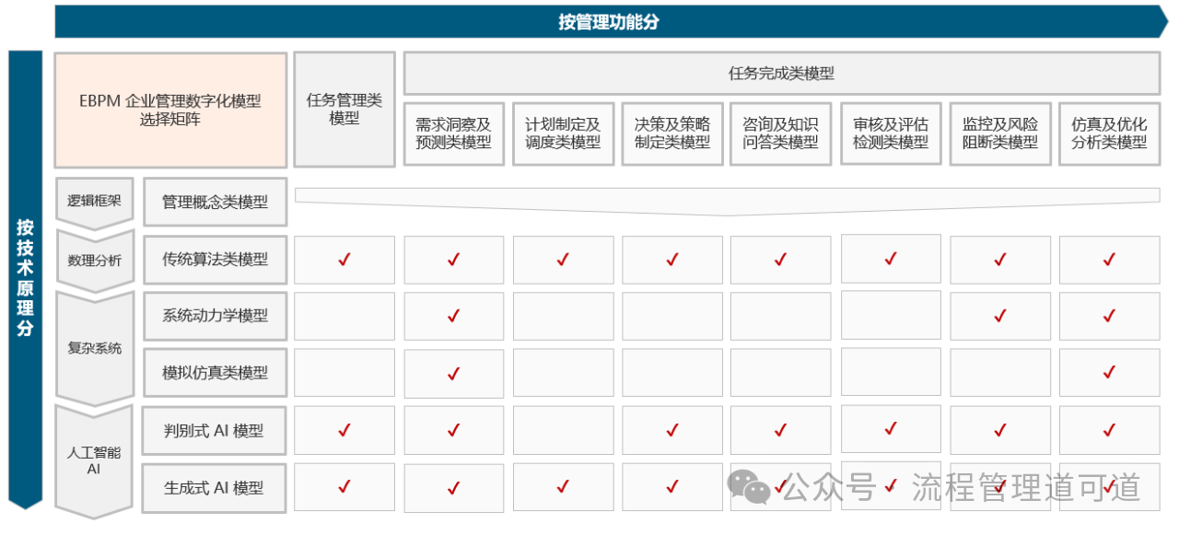The image size is (1179, 535).
Task: Toggle empty cell for 判别式 AI 模型 under 计划制定及调度类模型
Action: [563, 430]
